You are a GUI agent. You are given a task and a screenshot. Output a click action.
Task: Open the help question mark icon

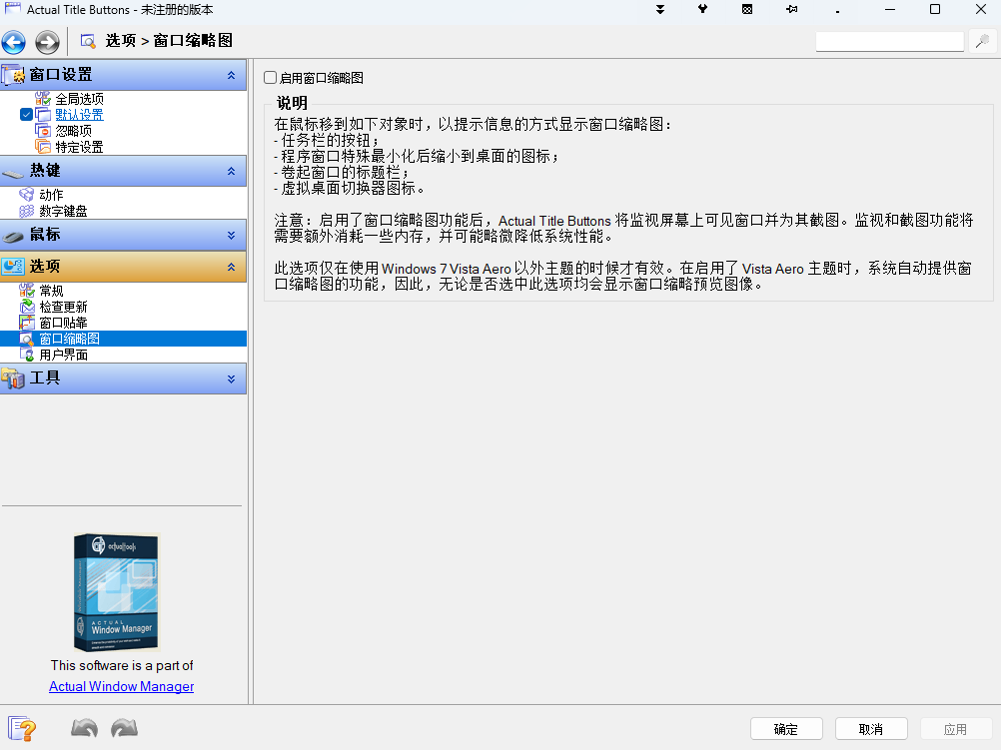22,728
